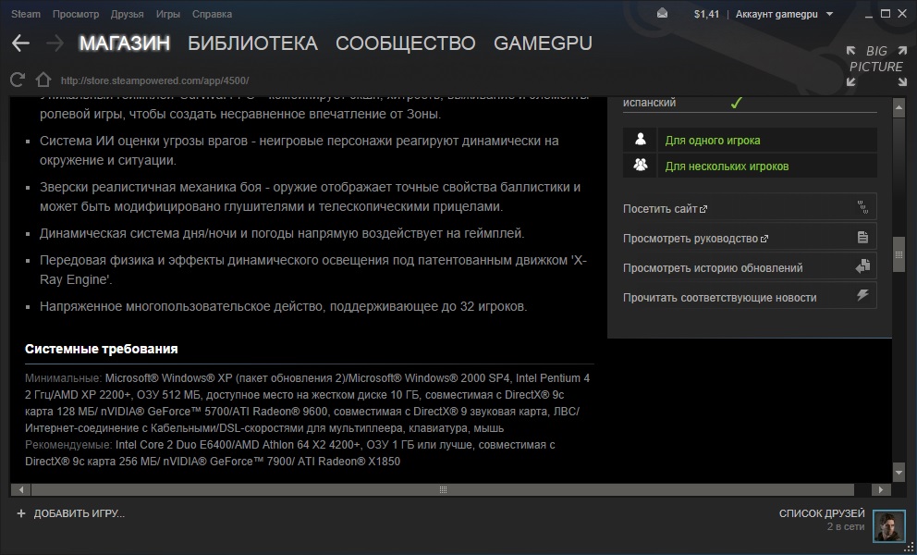This screenshot has width=917, height=555.
Task: Click document icon beside Просмотреть руководство
Action: pos(862,237)
